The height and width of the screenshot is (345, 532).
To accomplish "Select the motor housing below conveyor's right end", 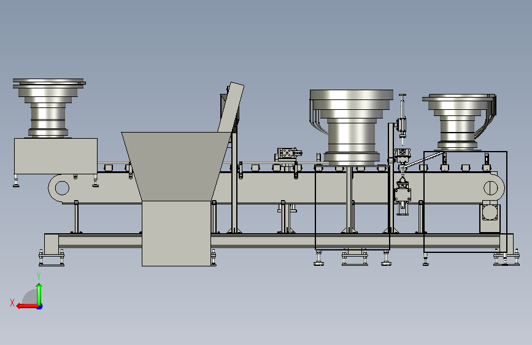I will [x=490, y=217].
